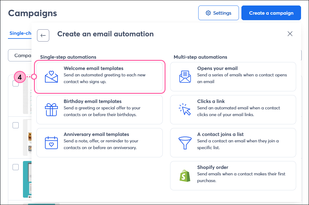Click the contact joins a list funnel icon
309x205 pixels.
click(x=185, y=143)
